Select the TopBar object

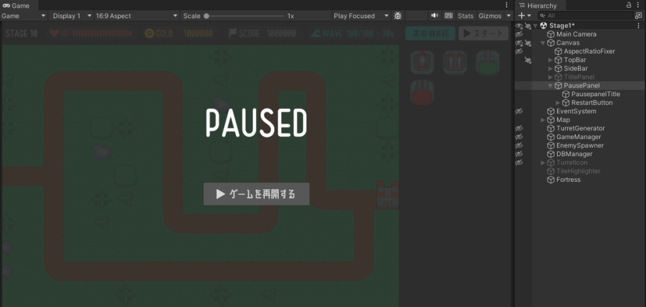coord(575,60)
